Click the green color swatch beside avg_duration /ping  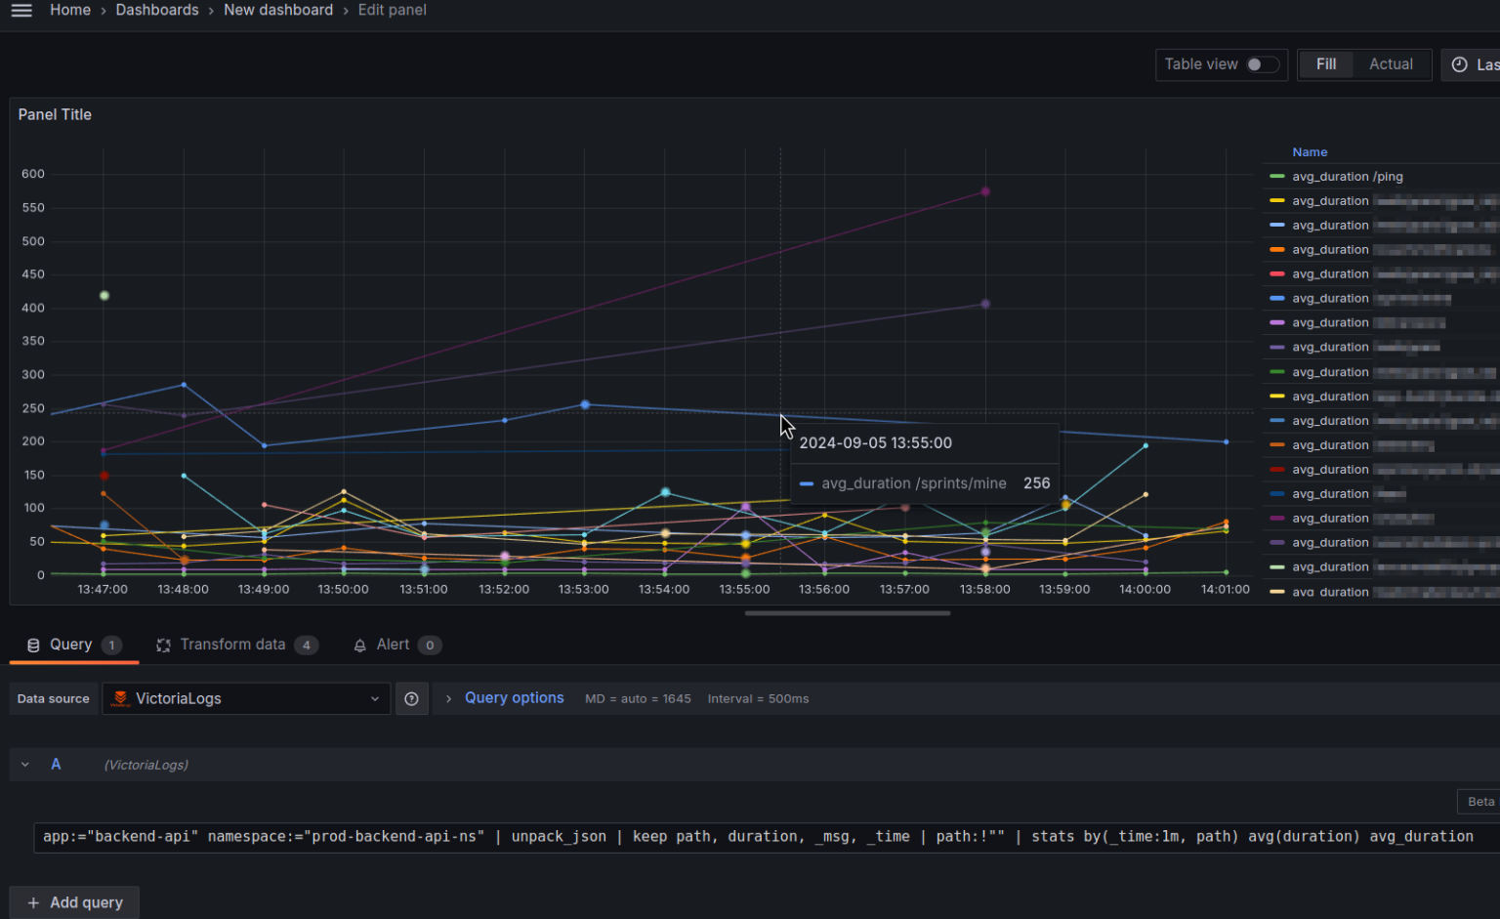pyautogui.click(x=1275, y=176)
